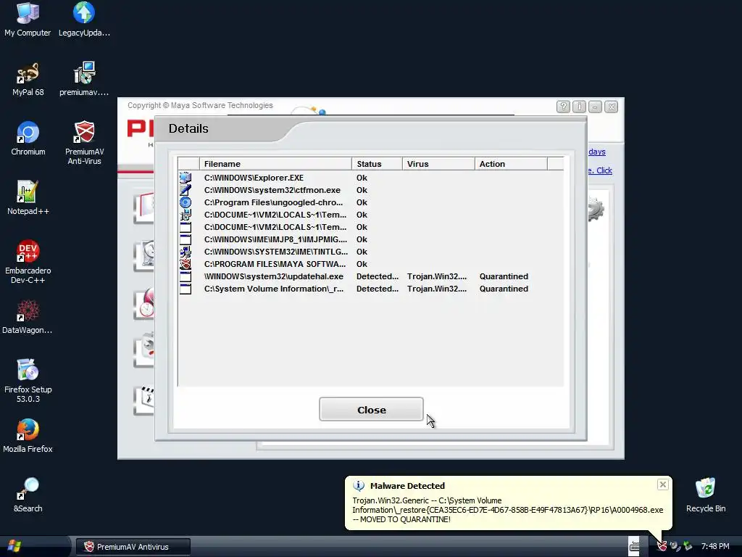Open Firefox Setup 53.0.3 installer icon
742x557 pixels.
pyautogui.click(x=28, y=381)
